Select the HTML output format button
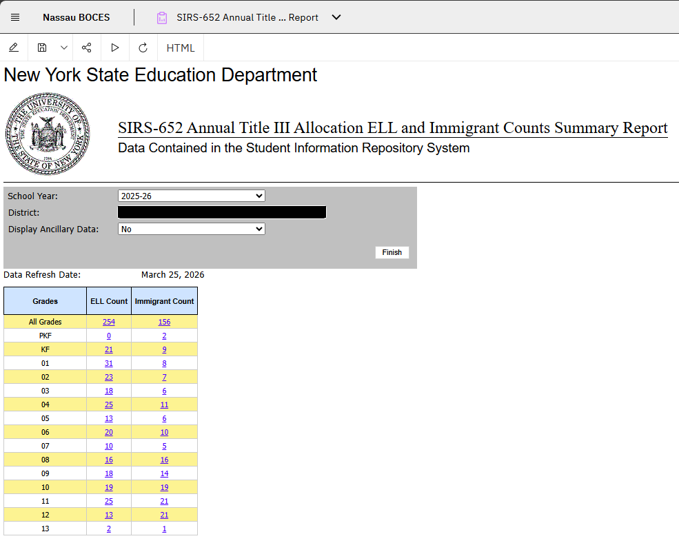Viewport: 679px width, 543px height. 181,48
